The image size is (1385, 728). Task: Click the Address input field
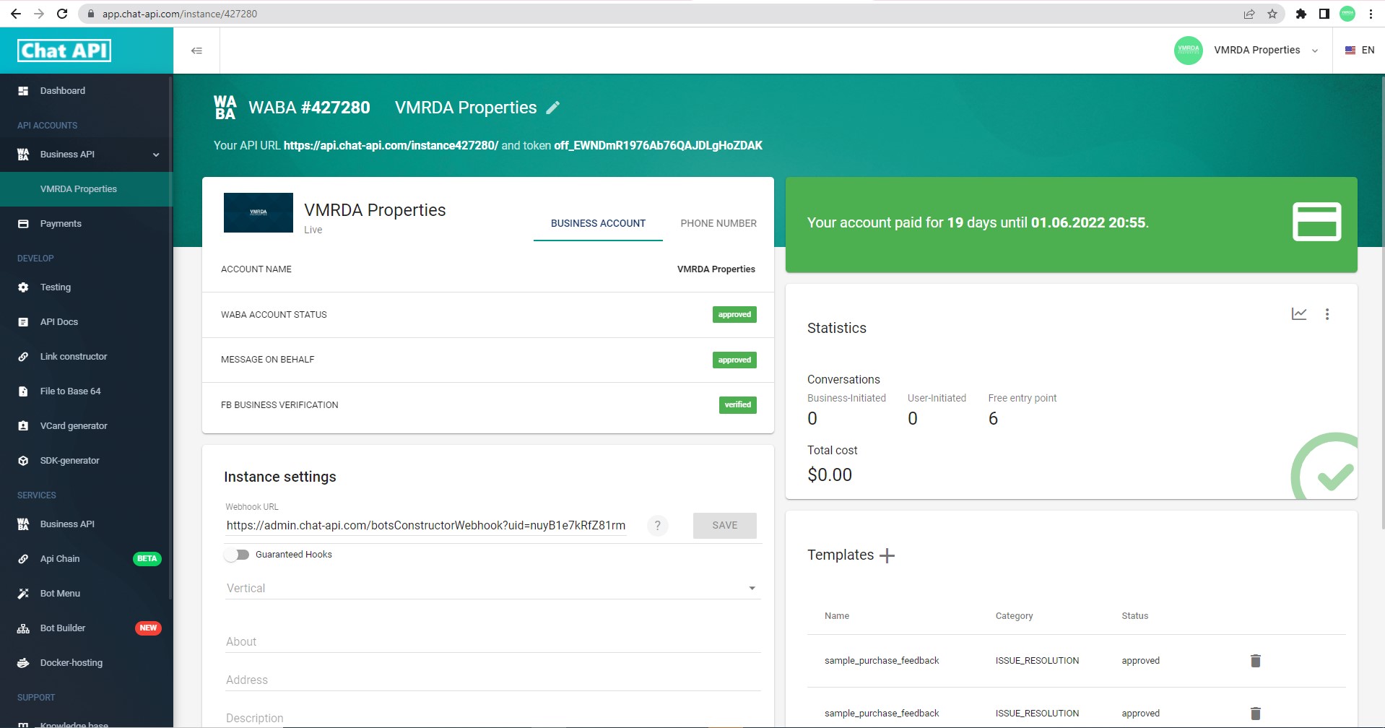(x=492, y=680)
